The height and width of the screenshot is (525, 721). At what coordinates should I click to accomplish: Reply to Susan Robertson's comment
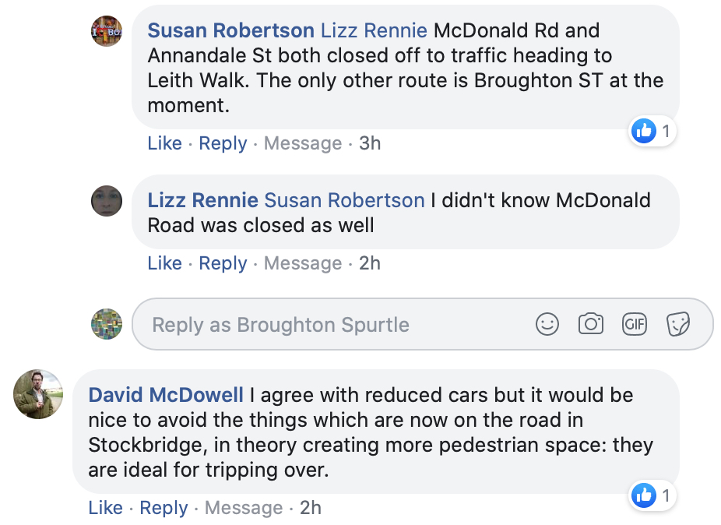(223, 143)
